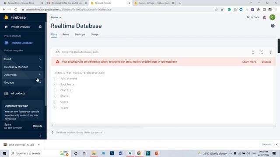
Task: Open Chrome extensions puzzle icon
Action: click(259, 10)
